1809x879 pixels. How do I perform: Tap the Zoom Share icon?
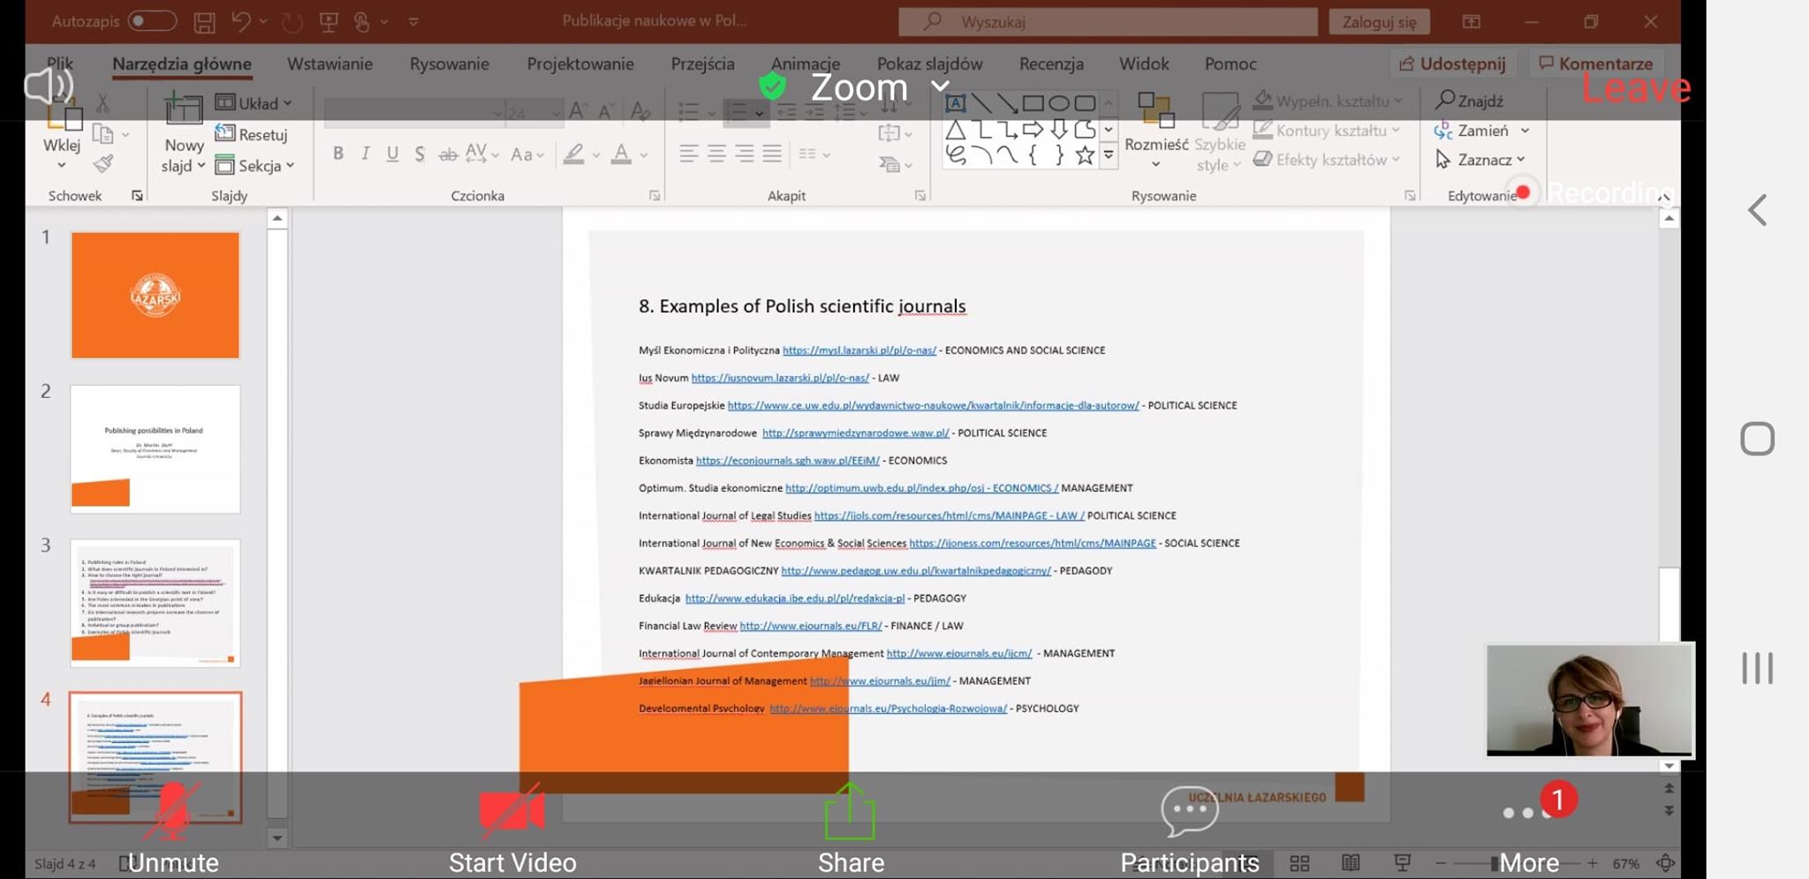click(850, 811)
